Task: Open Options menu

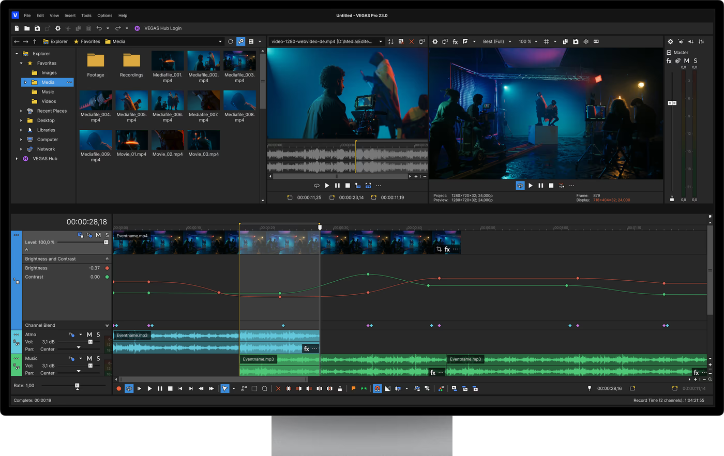Action: (104, 16)
